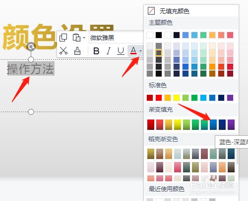Image resolution: width=248 pixels, height=201 pixels.
Task: Pick the black theme color swatch
Action: 159,35
